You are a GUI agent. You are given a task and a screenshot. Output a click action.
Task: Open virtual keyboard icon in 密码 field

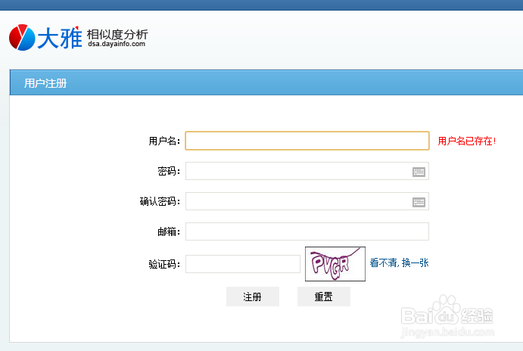[419, 172]
